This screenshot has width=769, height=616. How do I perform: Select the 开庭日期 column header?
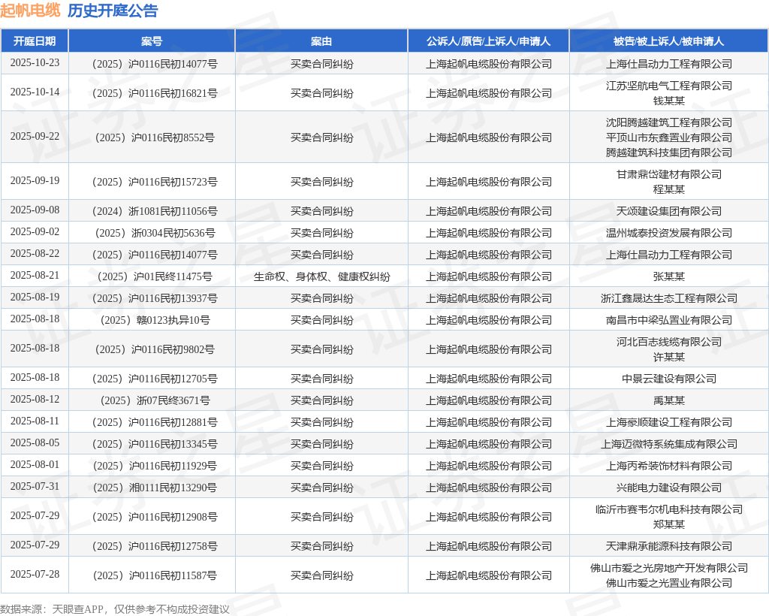coord(35,41)
